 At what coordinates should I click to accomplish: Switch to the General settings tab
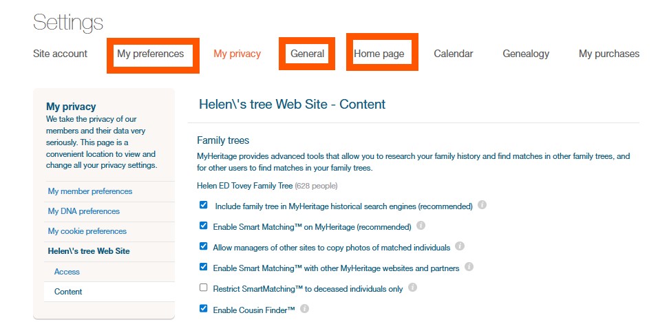pos(307,54)
